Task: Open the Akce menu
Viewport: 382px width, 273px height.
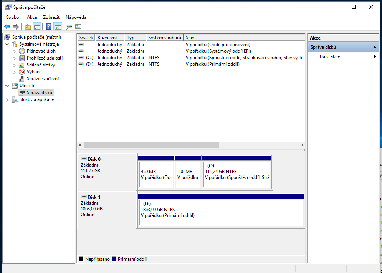Action: (32, 17)
